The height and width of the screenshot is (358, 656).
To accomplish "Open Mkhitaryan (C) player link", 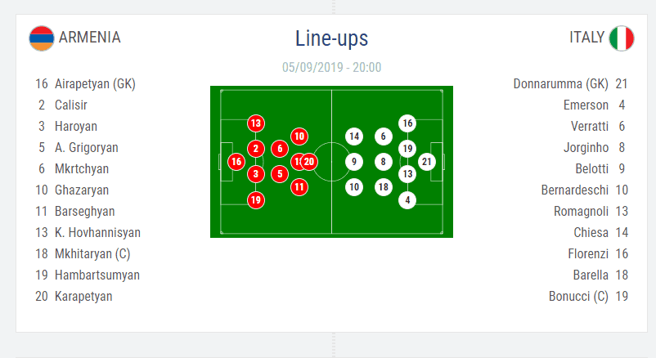I will (x=92, y=254).
